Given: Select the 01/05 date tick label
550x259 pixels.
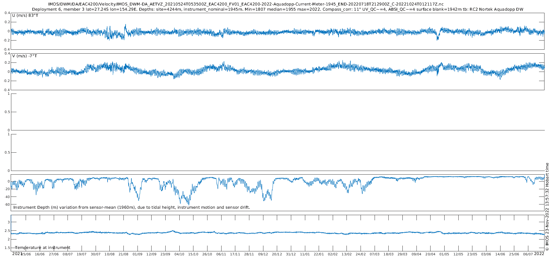Looking at the screenshot, I should tap(444, 254).
